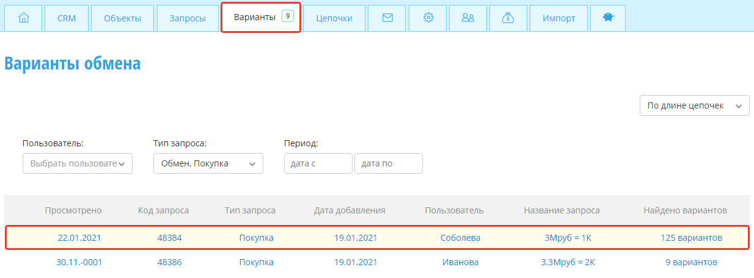This screenshot has width=754, height=278.
Task: Select the Импорт tab
Action: pos(558,18)
